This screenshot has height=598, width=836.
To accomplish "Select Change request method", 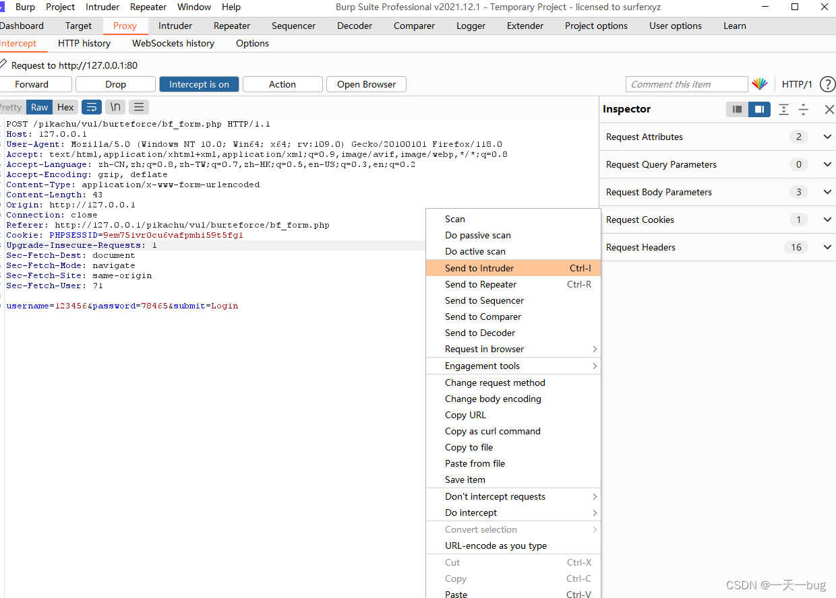I will pyautogui.click(x=513, y=383).
